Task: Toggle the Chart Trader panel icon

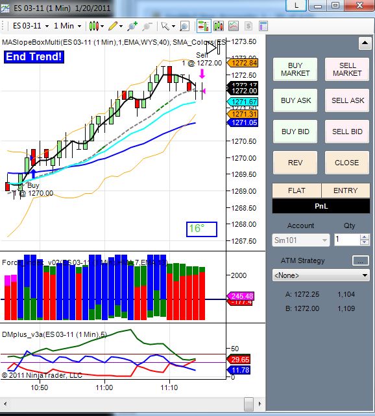Action: tap(204, 26)
